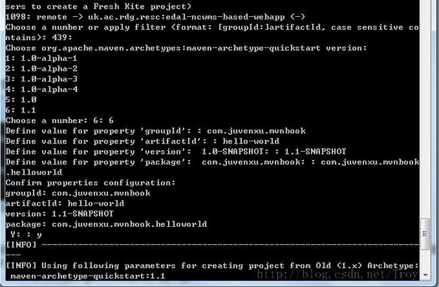
Task: Click the 'Choose a number: 6: 6' prompt
Action: (x=59, y=120)
